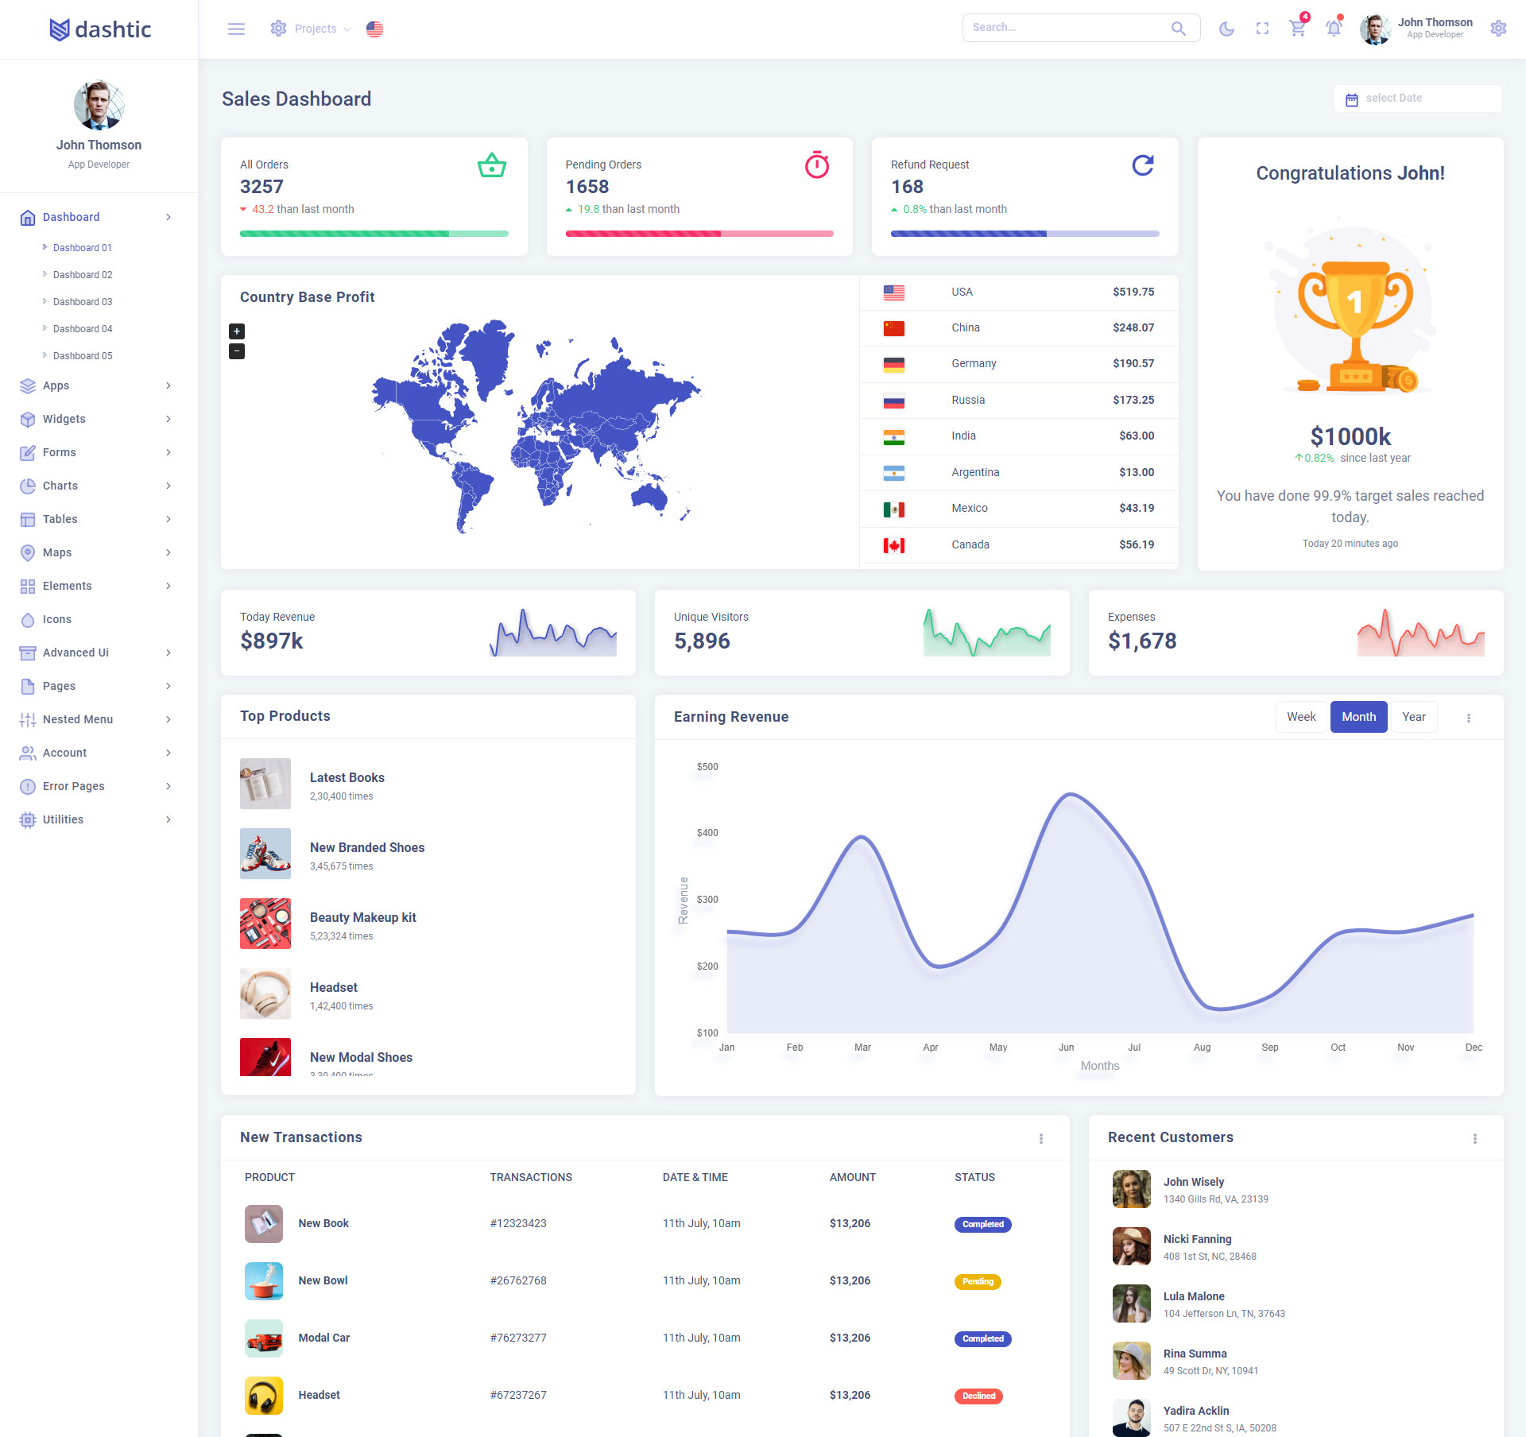
Task: Zoom out on the world map
Action: click(237, 351)
